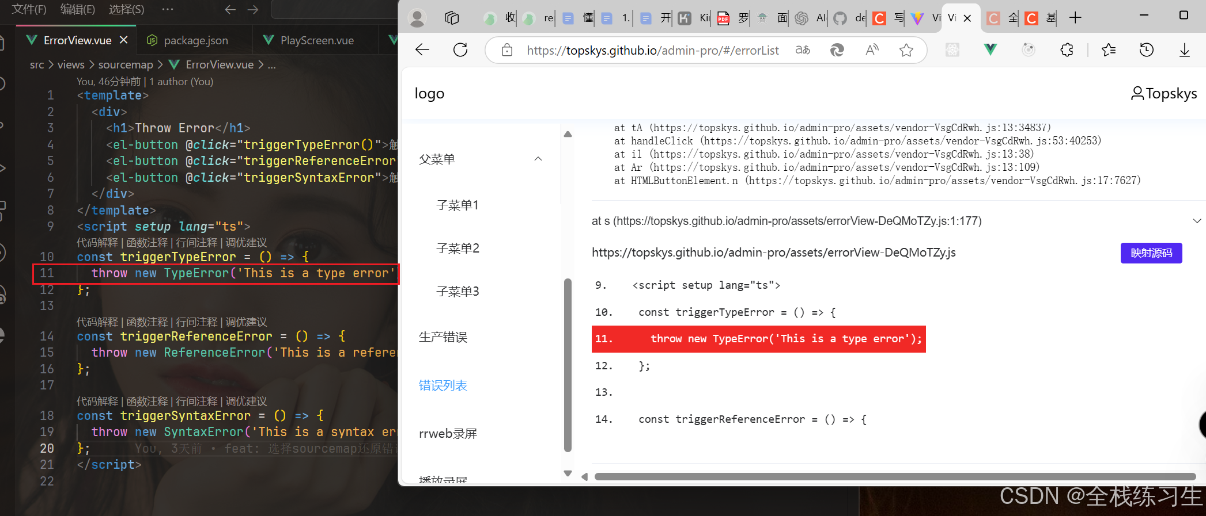Click the translate page icon in address bar
Screen dimensions: 1206x516
(803, 50)
